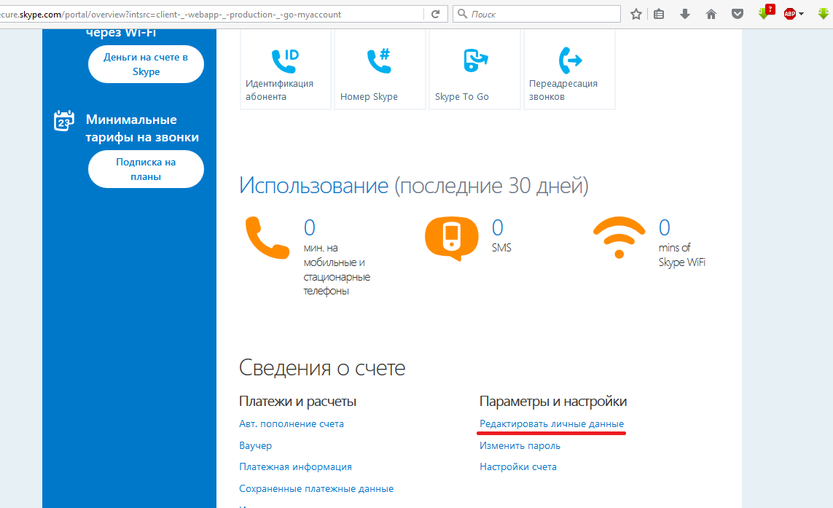Open the Firefox downloads arrow

click(x=685, y=14)
